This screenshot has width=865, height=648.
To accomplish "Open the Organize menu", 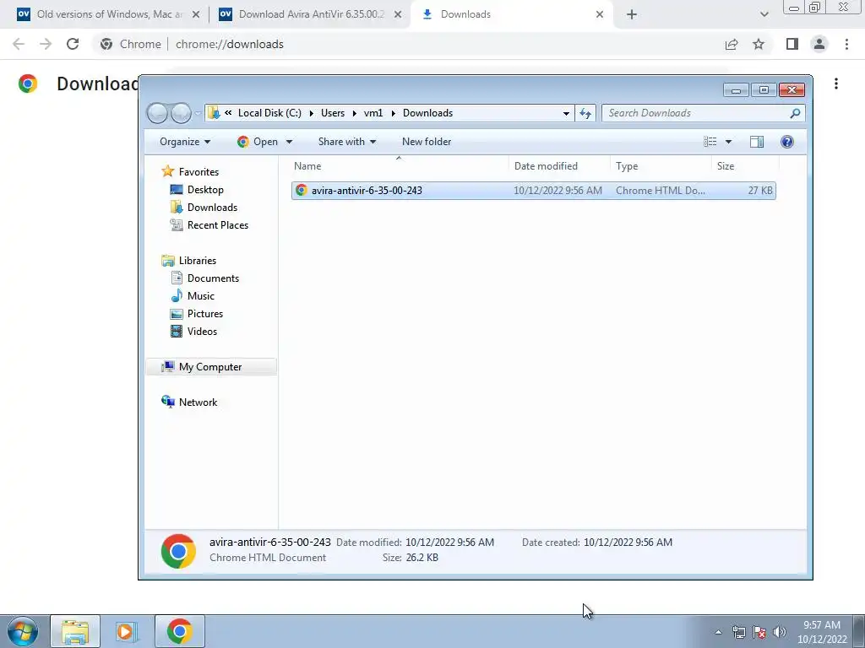I will (x=185, y=142).
